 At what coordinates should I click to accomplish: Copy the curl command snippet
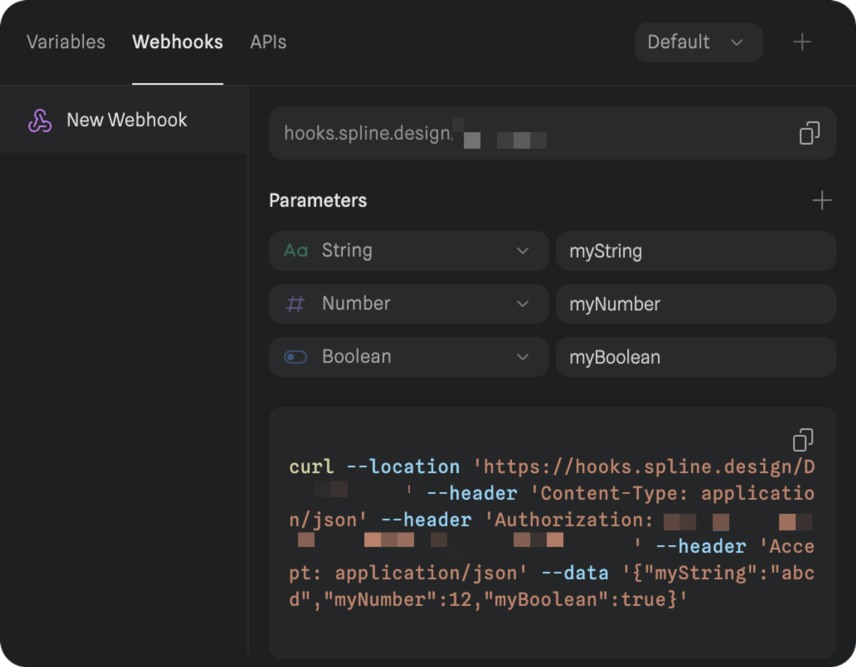point(802,440)
